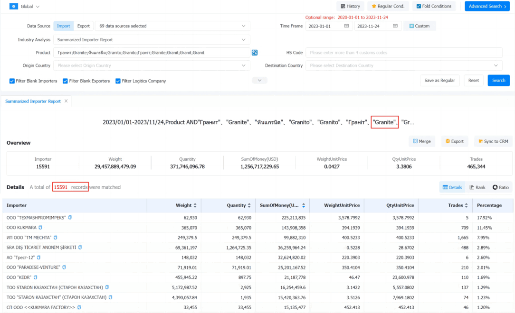The width and height of the screenshot is (515, 313).
Task: Open calendar icon for start date 2023-01-01
Action: pos(346,26)
